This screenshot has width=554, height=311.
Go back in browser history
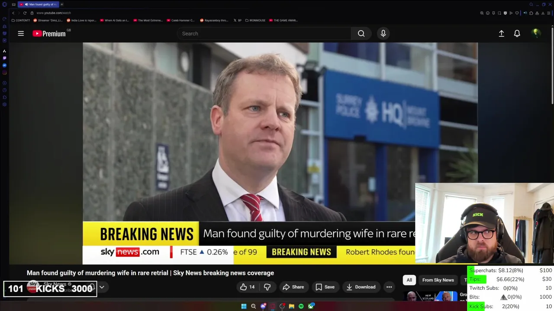tap(13, 13)
